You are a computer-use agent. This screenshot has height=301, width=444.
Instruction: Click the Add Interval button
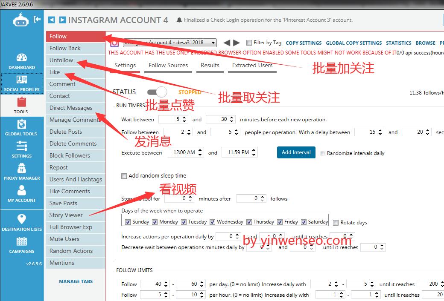[x=296, y=152]
